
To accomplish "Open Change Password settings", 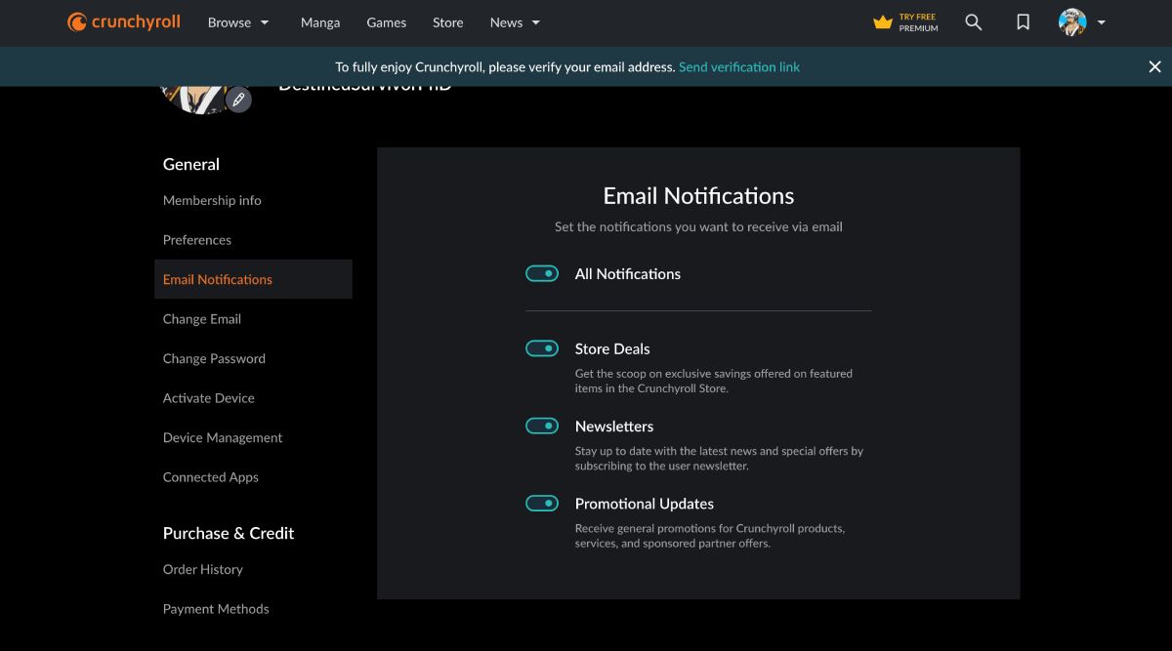I will tap(214, 358).
